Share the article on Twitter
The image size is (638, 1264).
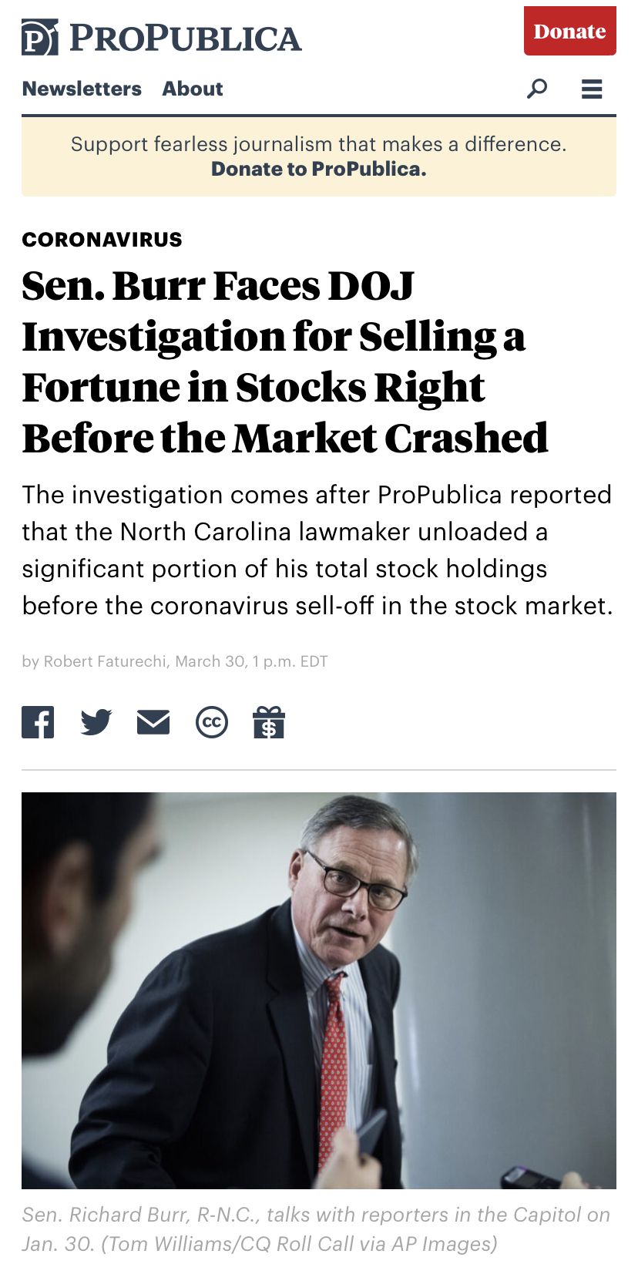pos(96,722)
